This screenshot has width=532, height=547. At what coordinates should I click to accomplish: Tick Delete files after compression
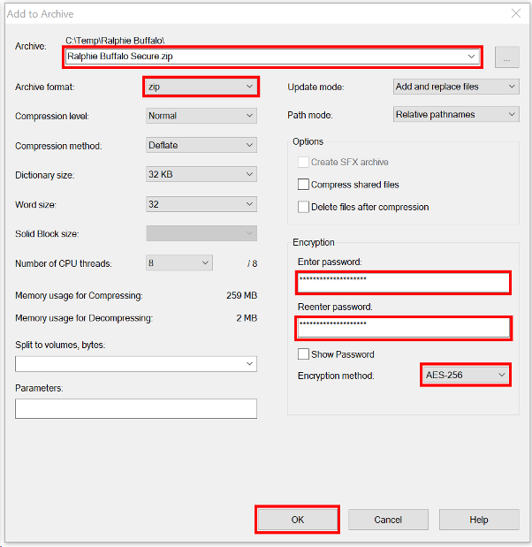pyautogui.click(x=303, y=207)
